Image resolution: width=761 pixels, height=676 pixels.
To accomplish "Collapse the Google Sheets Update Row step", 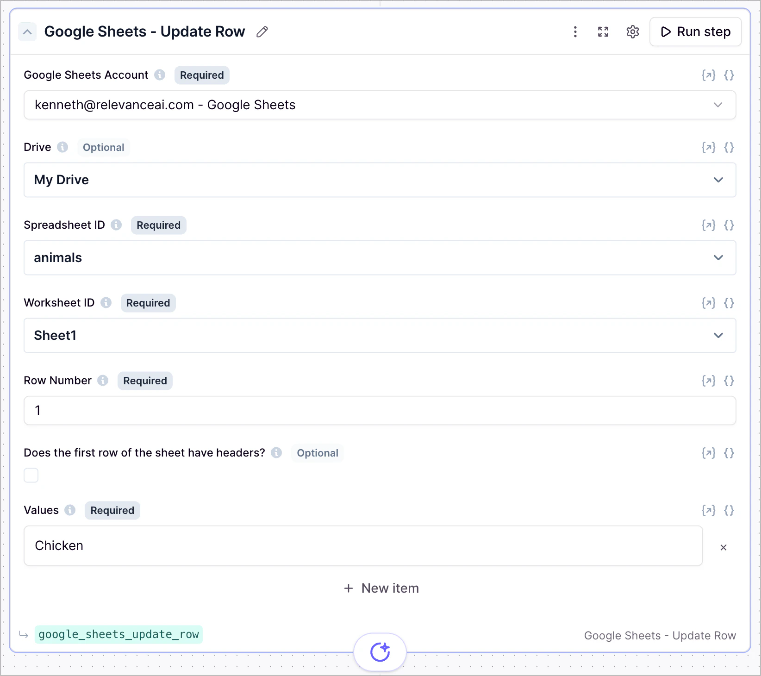I will [x=27, y=31].
